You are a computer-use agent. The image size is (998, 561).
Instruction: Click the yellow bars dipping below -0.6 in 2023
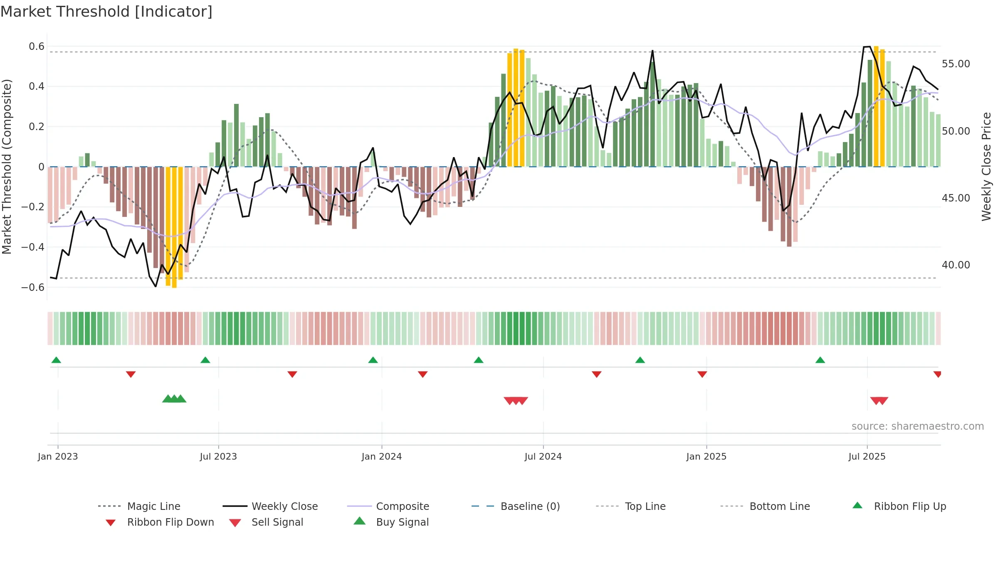pyautogui.click(x=174, y=227)
